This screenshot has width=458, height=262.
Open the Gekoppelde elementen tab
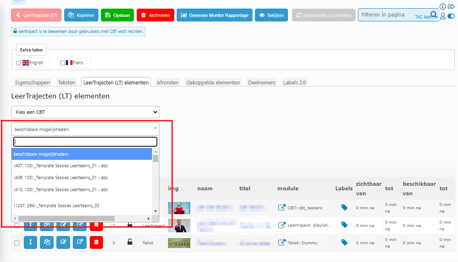213,82
